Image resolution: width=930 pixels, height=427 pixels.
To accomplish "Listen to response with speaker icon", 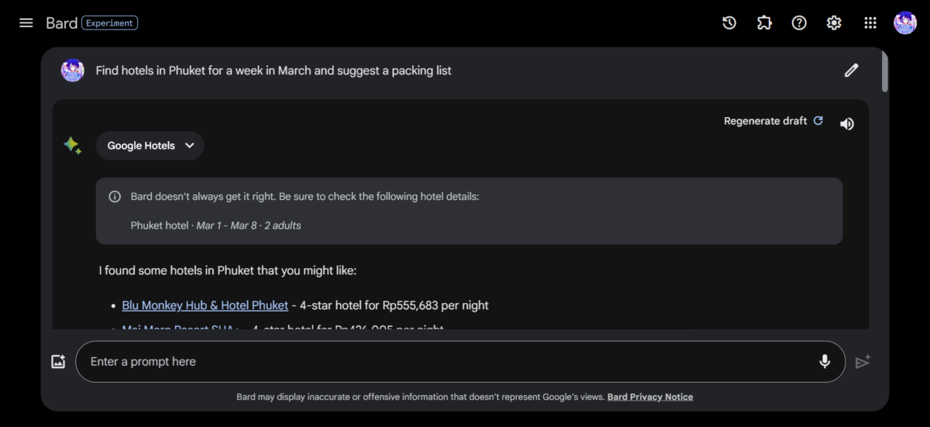I will pyautogui.click(x=847, y=123).
